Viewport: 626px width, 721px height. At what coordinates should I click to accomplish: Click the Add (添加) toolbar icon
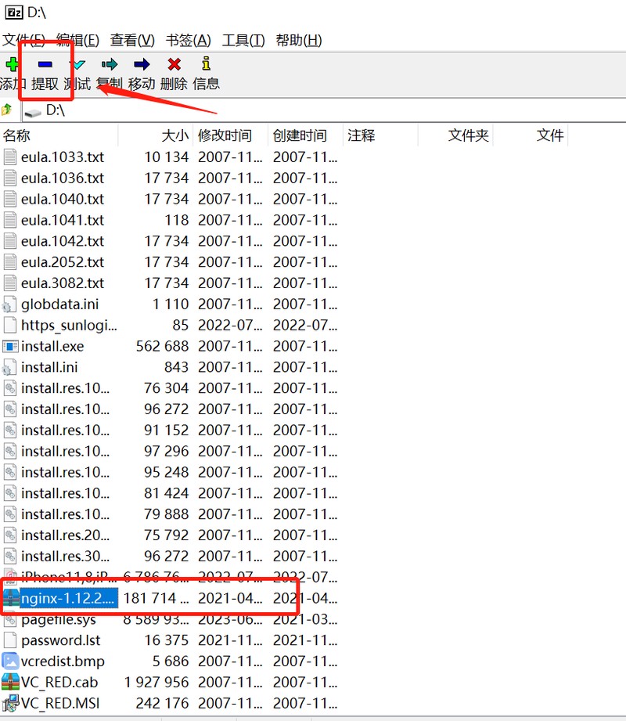click(x=11, y=64)
